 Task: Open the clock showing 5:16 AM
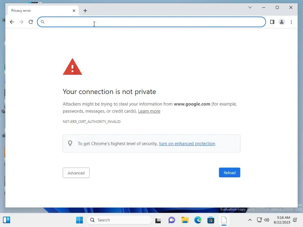click(x=282, y=220)
